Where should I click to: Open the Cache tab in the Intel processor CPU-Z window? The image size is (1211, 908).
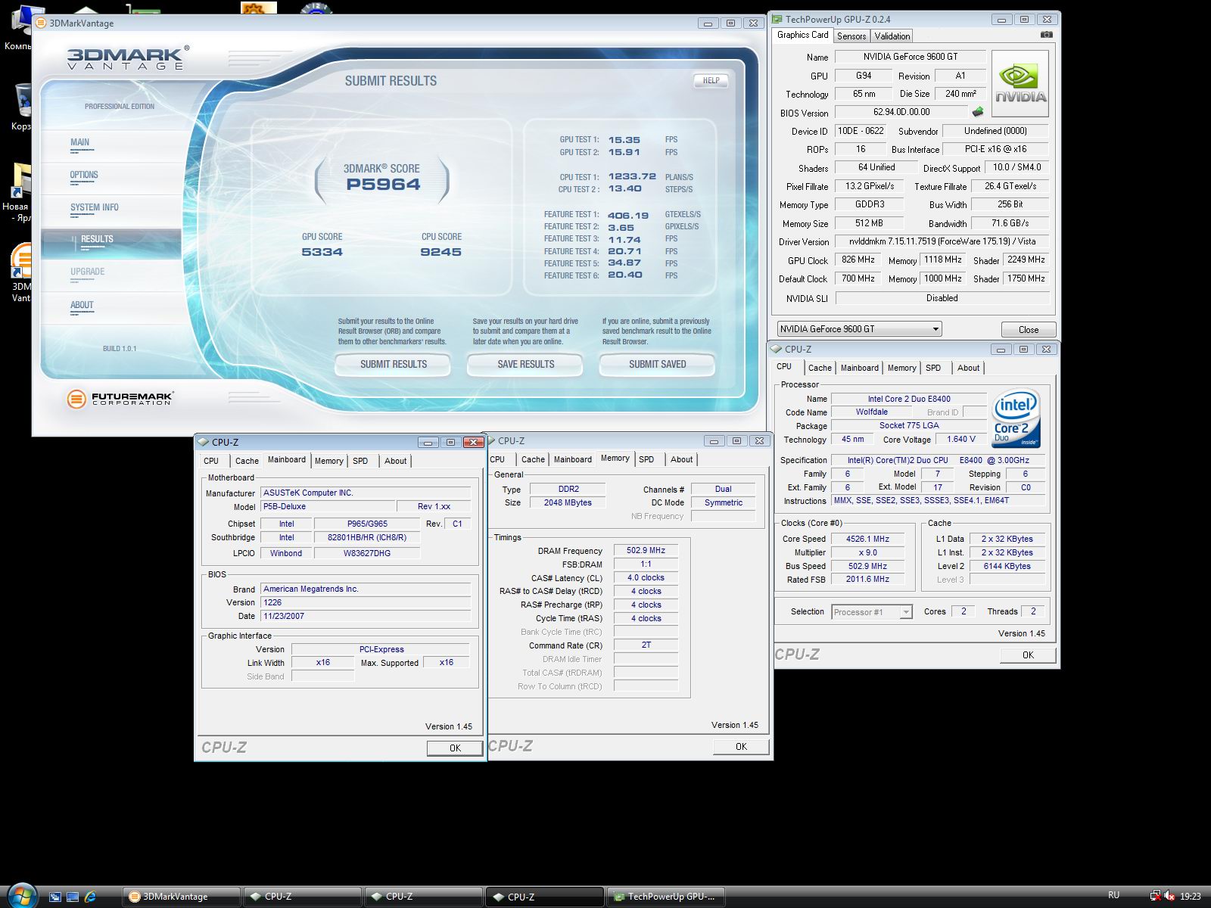[820, 368]
